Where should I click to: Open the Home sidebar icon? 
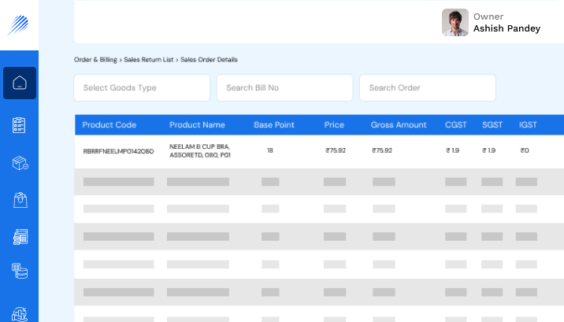pos(20,83)
